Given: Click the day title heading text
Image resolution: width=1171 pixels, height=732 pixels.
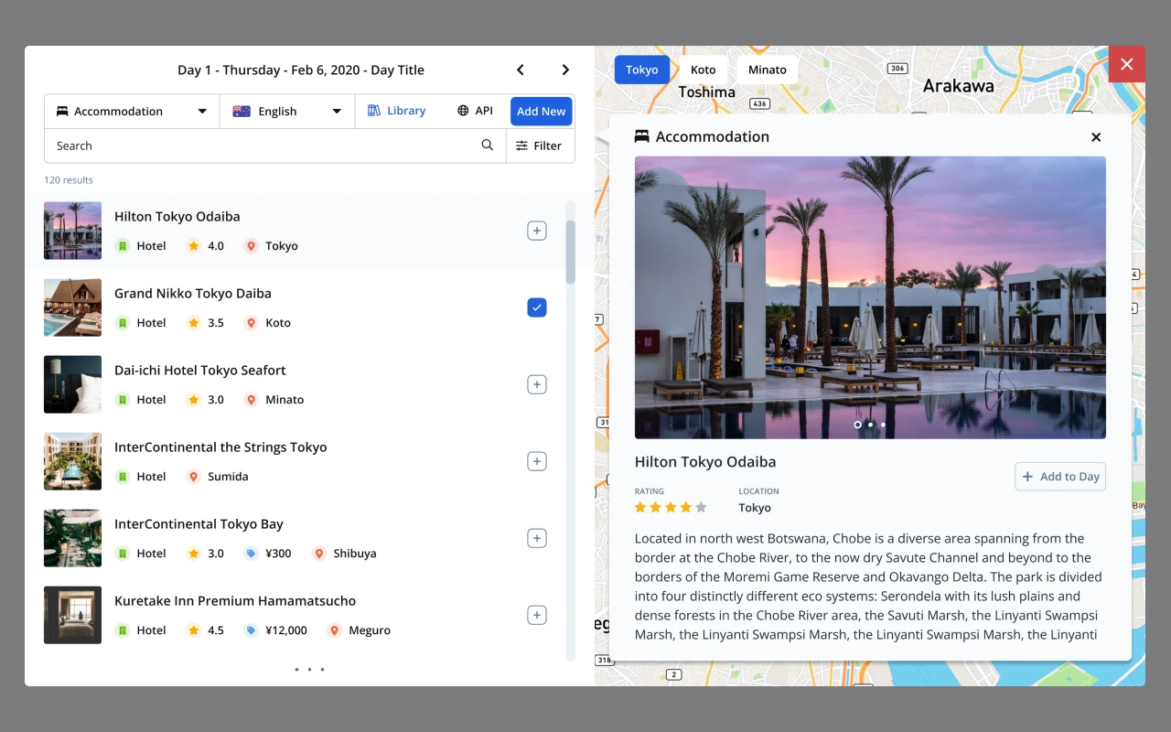Looking at the screenshot, I should coord(301,70).
